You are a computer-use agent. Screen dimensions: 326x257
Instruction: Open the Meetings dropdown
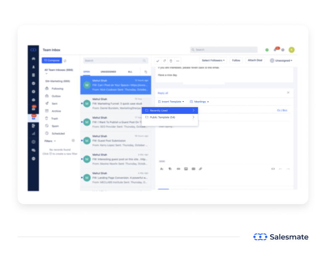pyautogui.click(x=200, y=102)
